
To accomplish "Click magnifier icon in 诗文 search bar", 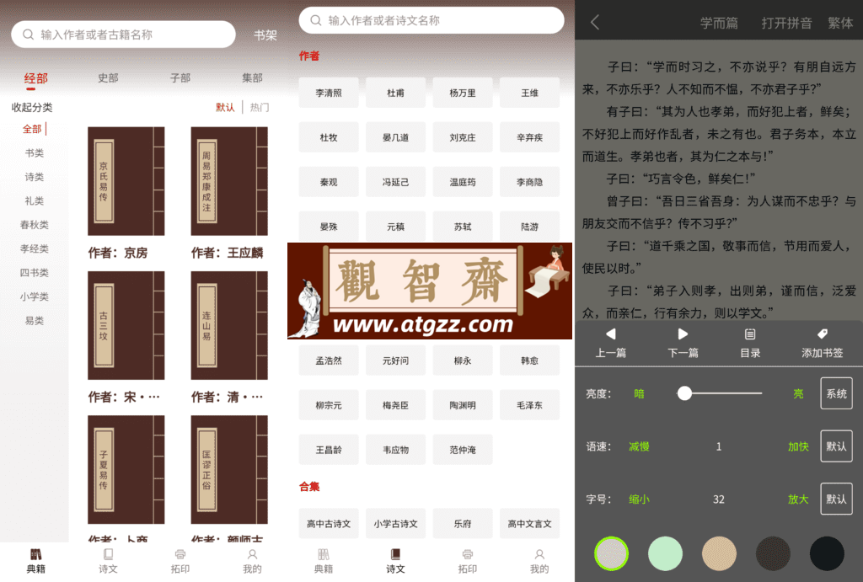I will click(x=316, y=20).
